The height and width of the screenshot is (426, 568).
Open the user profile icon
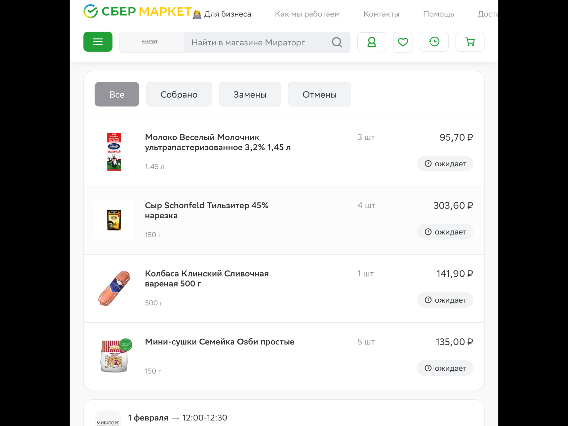[x=372, y=42]
